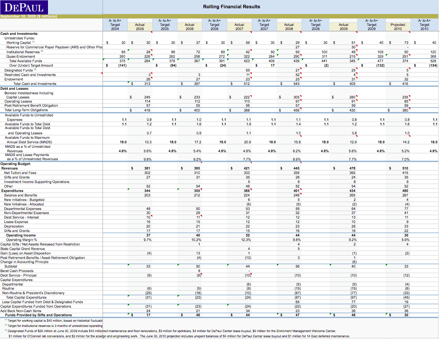The height and width of the screenshot is (339, 440).
Task: Select the Barat Cash Proceeds row label
Action: tap(17, 271)
